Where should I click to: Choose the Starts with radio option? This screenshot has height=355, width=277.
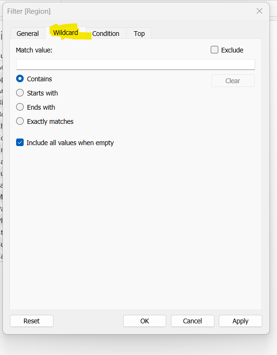pos(20,93)
